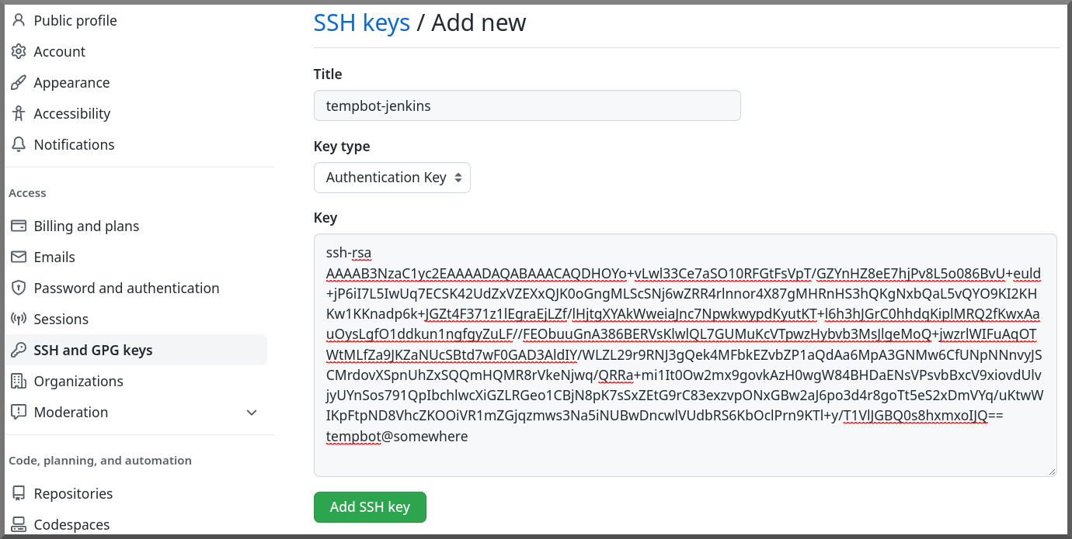
Task: Click the Password and authentication shield icon
Action: pos(19,288)
